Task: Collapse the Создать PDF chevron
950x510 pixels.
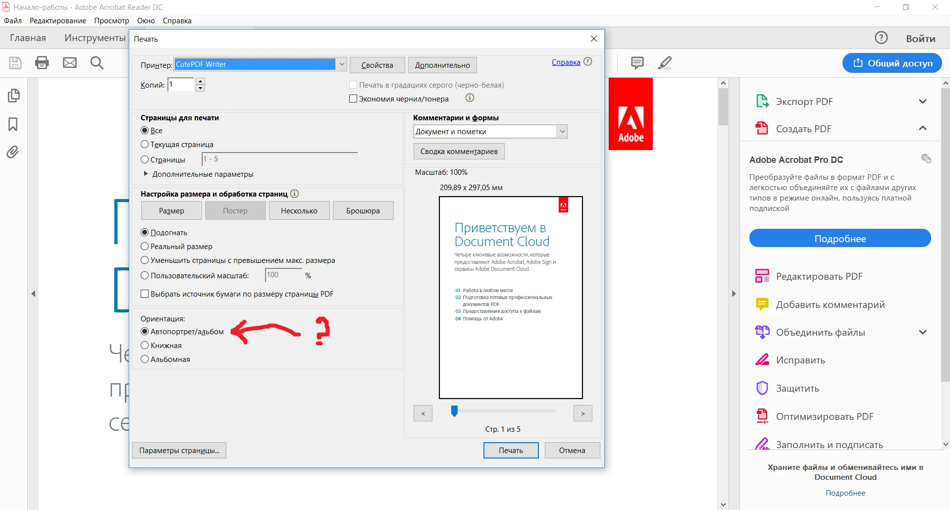Action: (x=922, y=128)
